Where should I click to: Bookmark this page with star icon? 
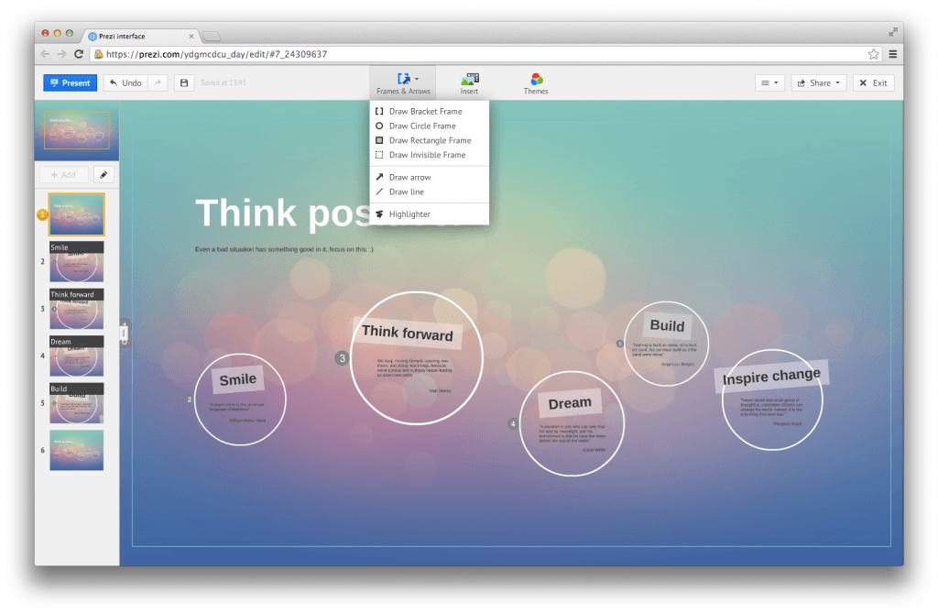click(x=874, y=54)
